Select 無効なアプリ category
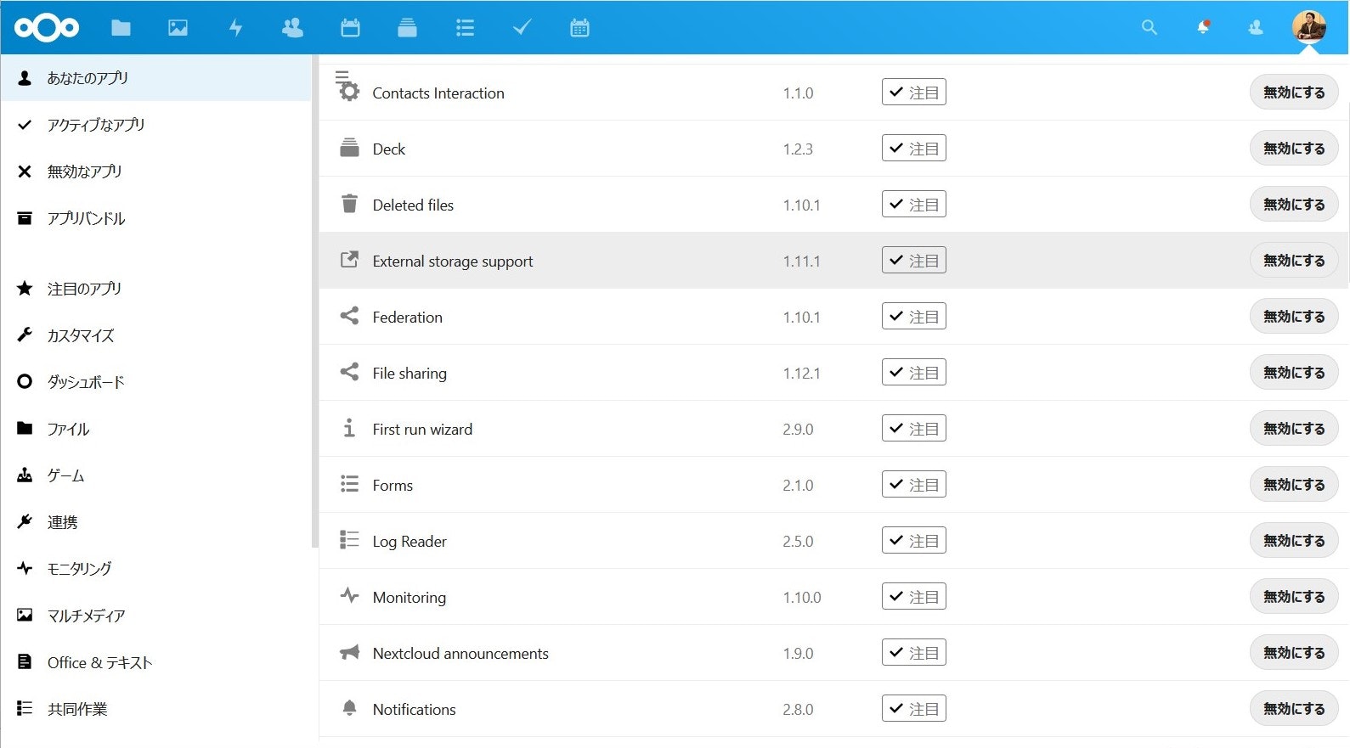Screen dimensions: 1350x748 point(156,172)
